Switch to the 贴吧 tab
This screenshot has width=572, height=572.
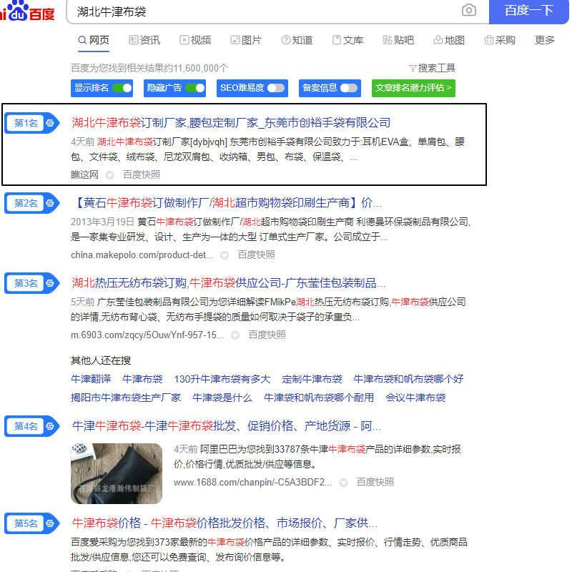(x=398, y=40)
